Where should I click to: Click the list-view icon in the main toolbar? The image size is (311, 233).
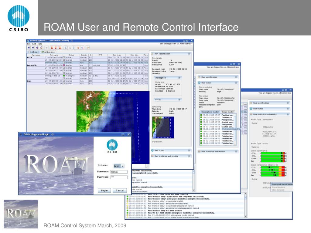(66, 48)
